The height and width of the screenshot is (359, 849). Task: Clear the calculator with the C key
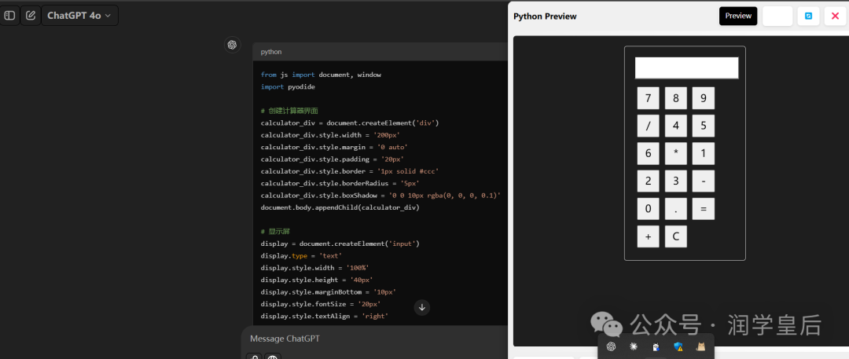click(x=676, y=236)
